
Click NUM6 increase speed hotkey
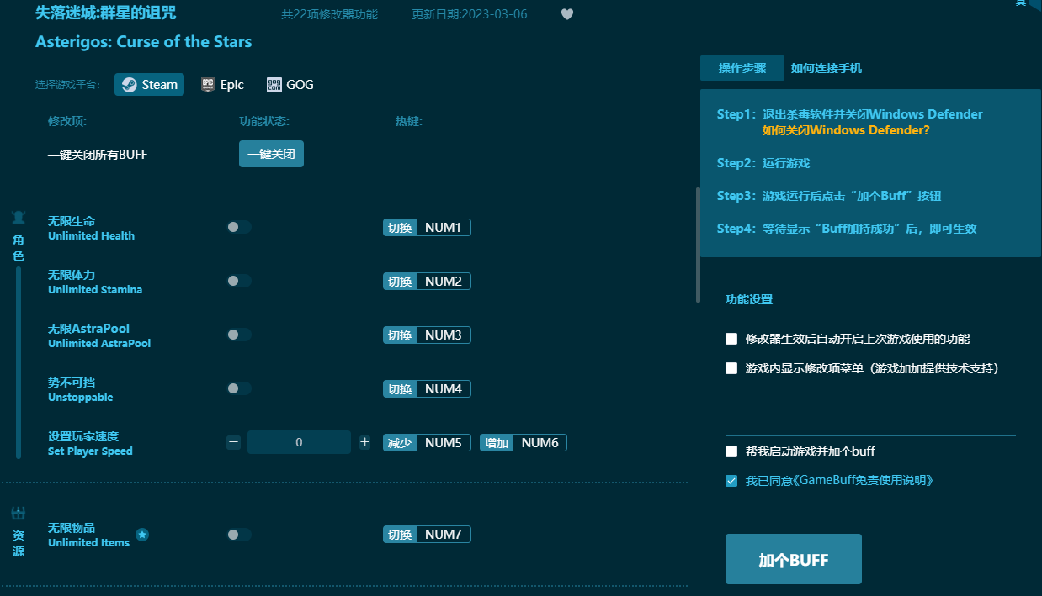point(540,443)
